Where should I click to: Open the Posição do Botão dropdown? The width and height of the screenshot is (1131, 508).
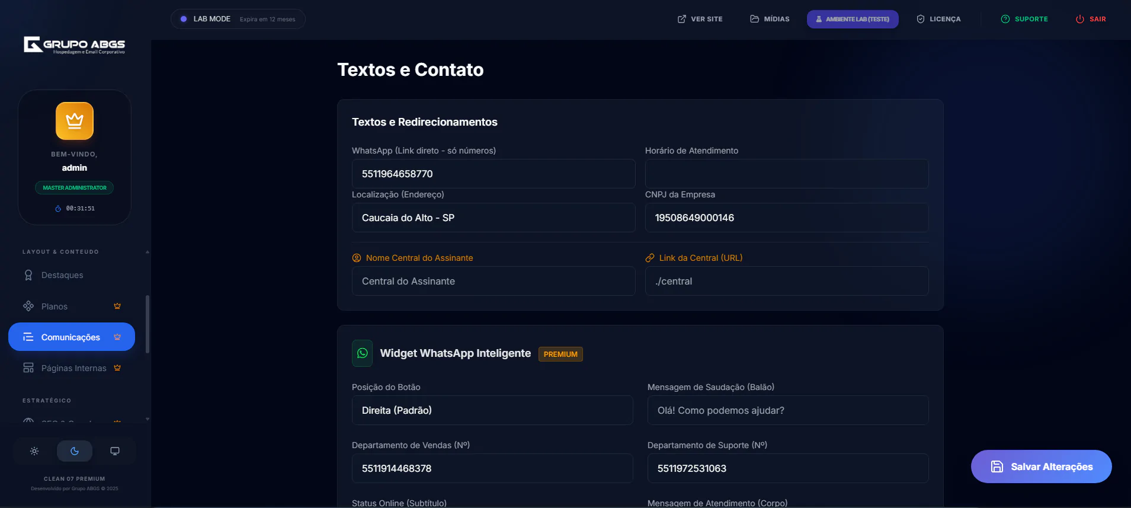pyautogui.click(x=492, y=410)
